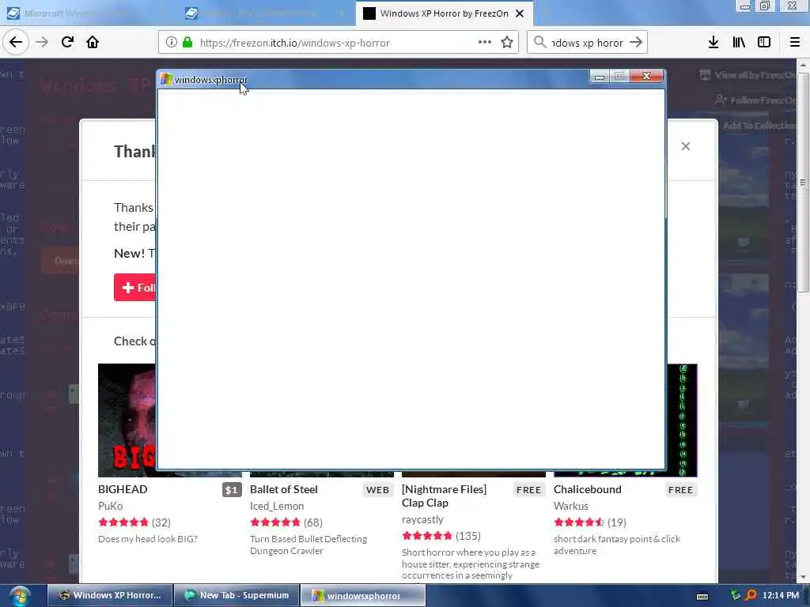The width and height of the screenshot is (810, 607).
Task: Open the Chalicebound game link
Action: coord(588,489)
